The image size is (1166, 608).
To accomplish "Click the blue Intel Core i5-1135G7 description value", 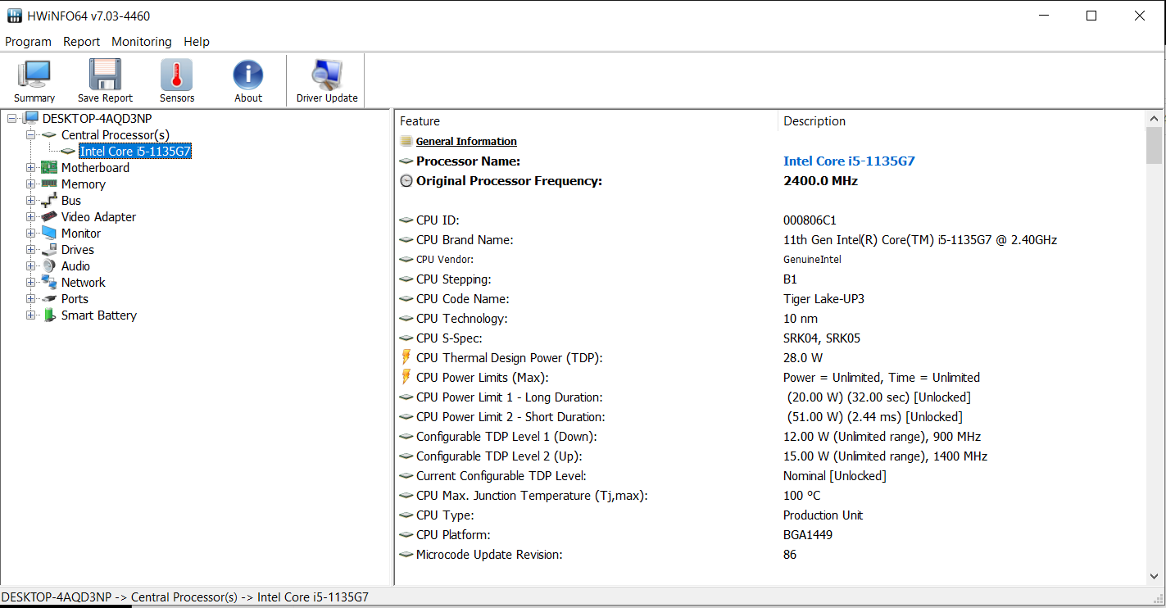I will [x=849, y=161].
